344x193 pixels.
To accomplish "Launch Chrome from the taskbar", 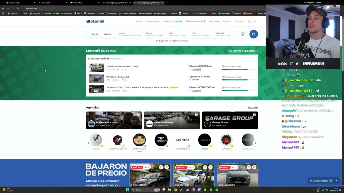I will point(175,190).
